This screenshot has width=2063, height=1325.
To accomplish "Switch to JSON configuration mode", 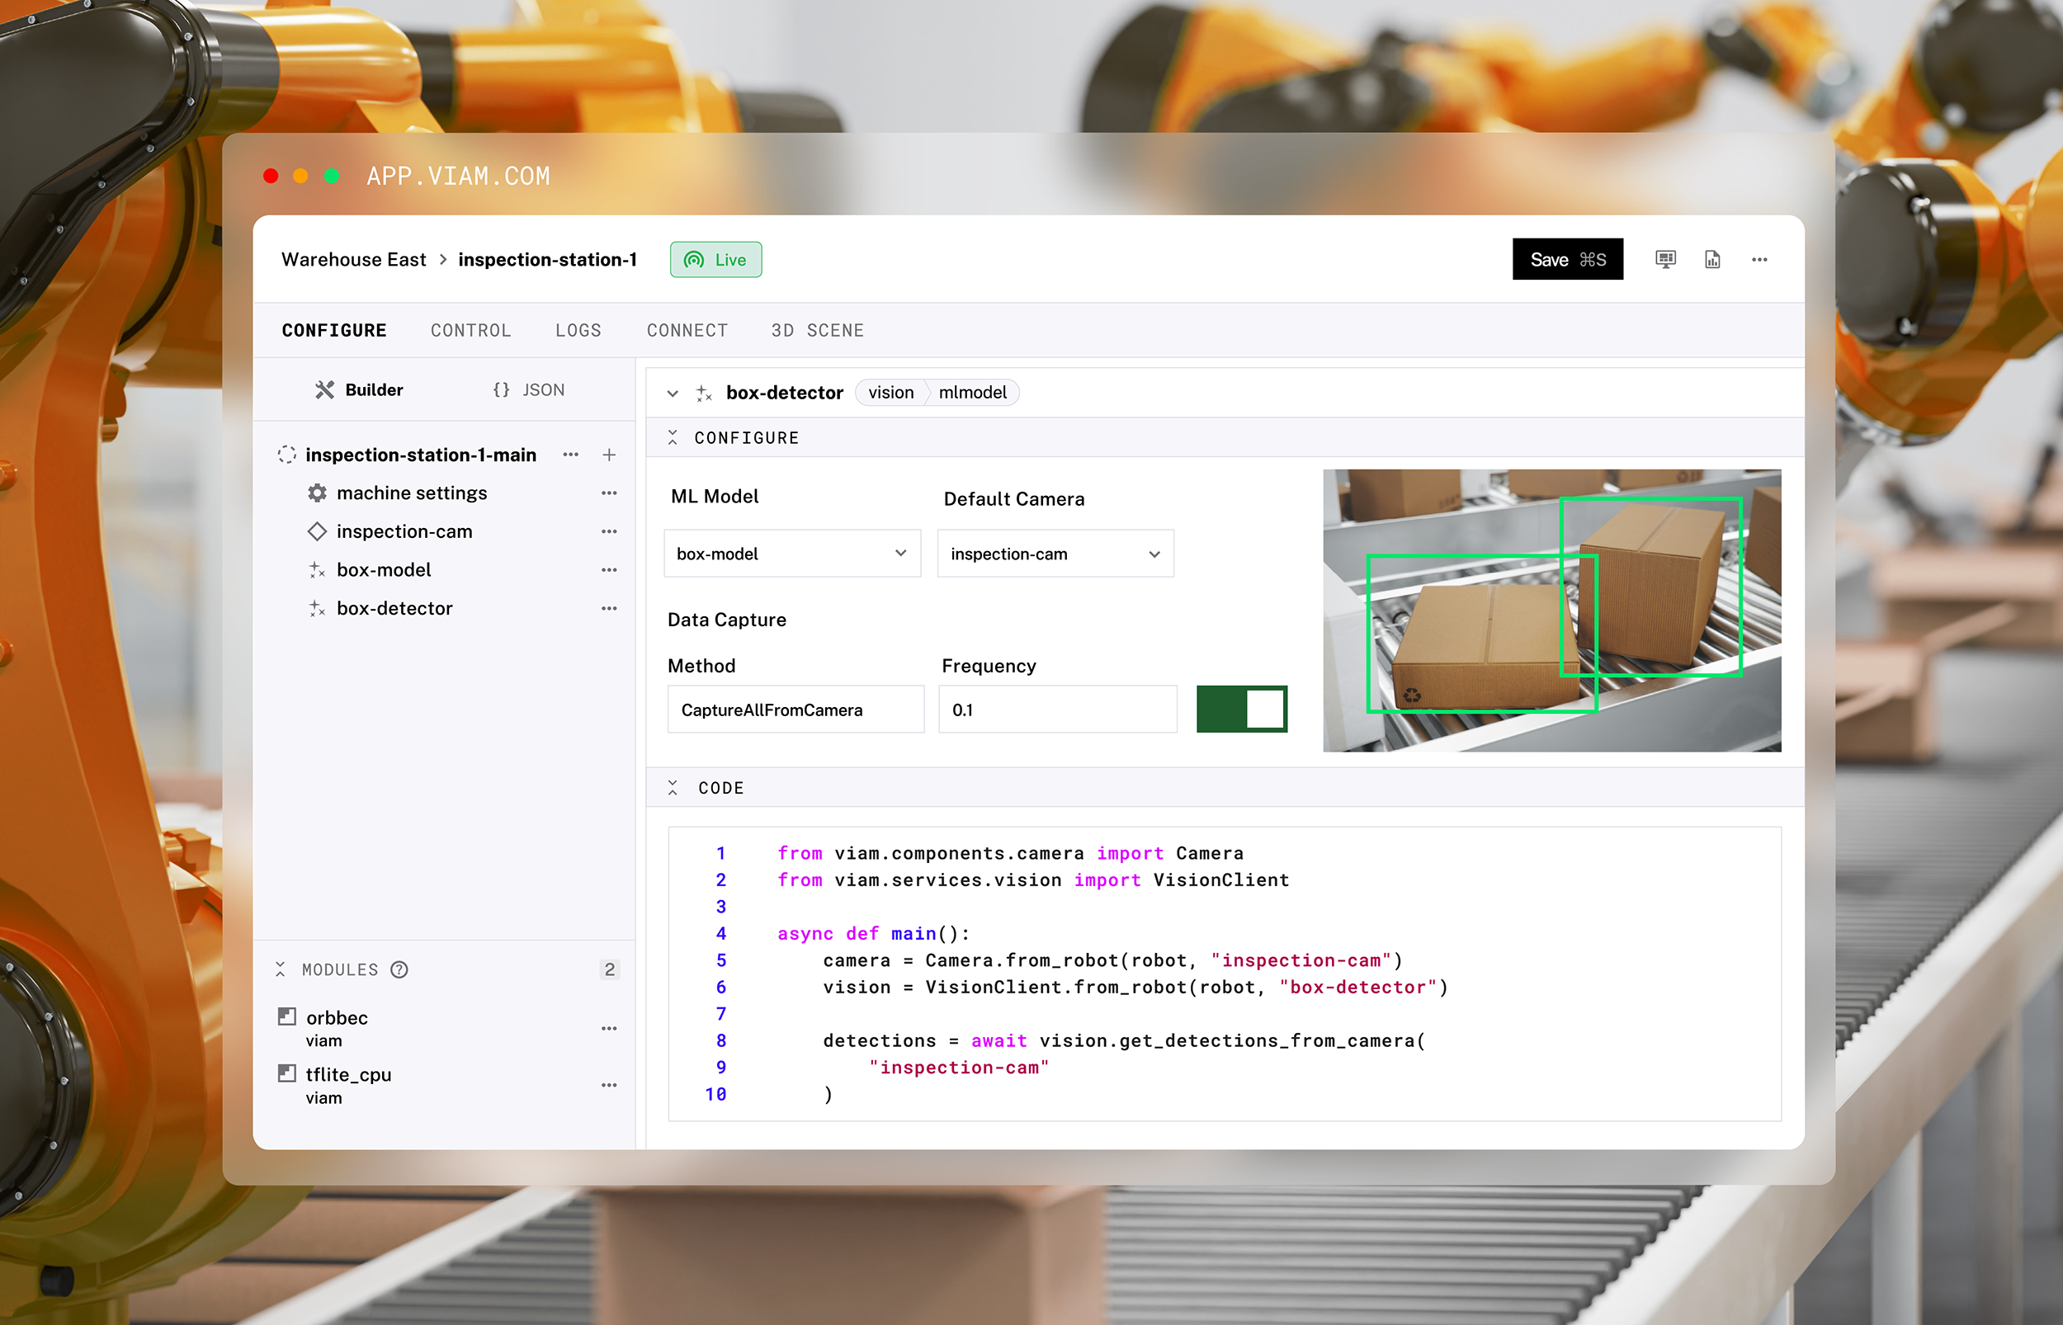I will pos(529,389).
